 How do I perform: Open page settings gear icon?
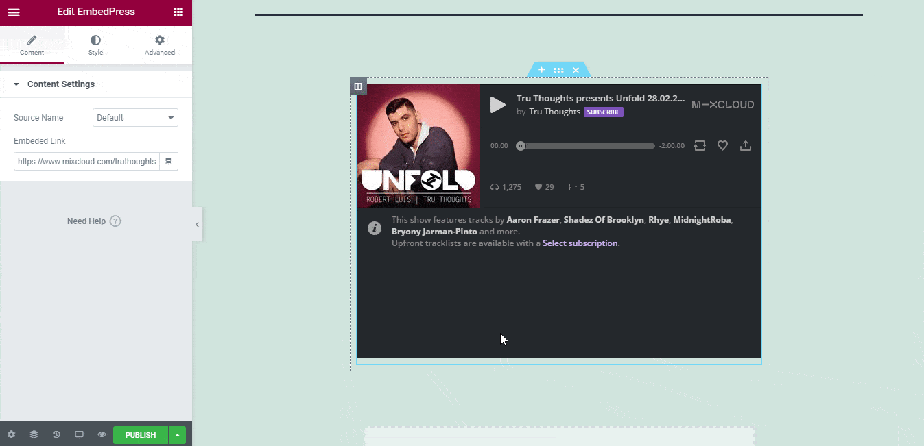click(x=11, y=435)
